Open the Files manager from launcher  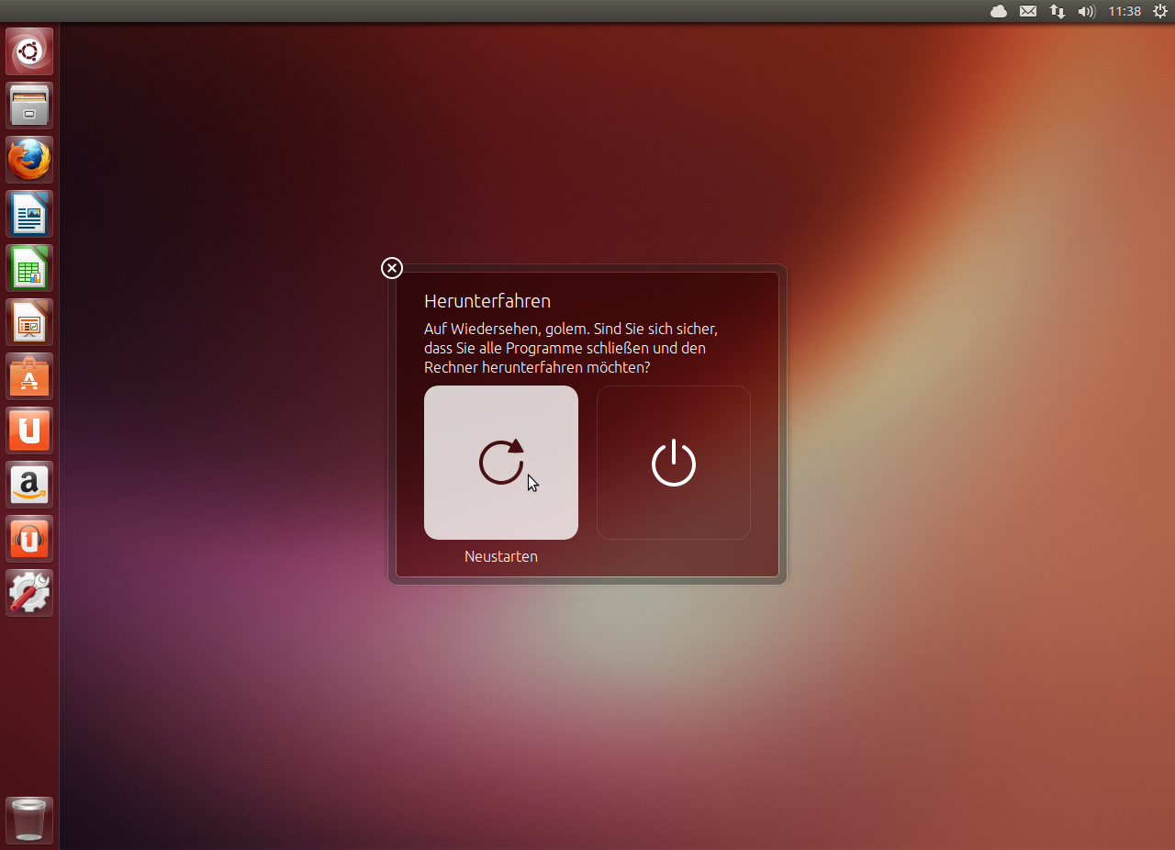point(29,106)
